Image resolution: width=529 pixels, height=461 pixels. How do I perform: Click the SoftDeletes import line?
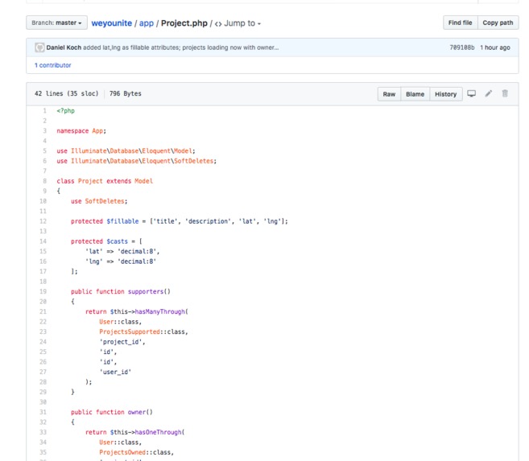click(x=137, y=161)
